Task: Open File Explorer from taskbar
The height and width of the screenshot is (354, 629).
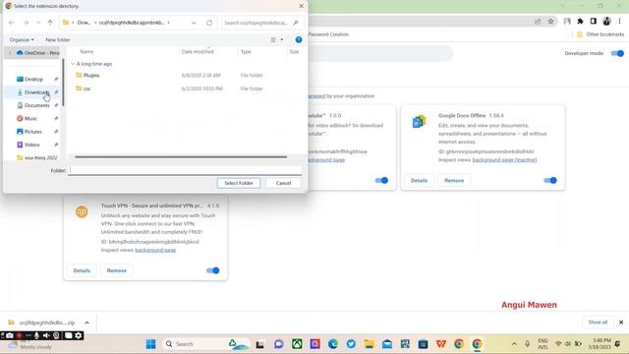Action: [x=370, y=344]
